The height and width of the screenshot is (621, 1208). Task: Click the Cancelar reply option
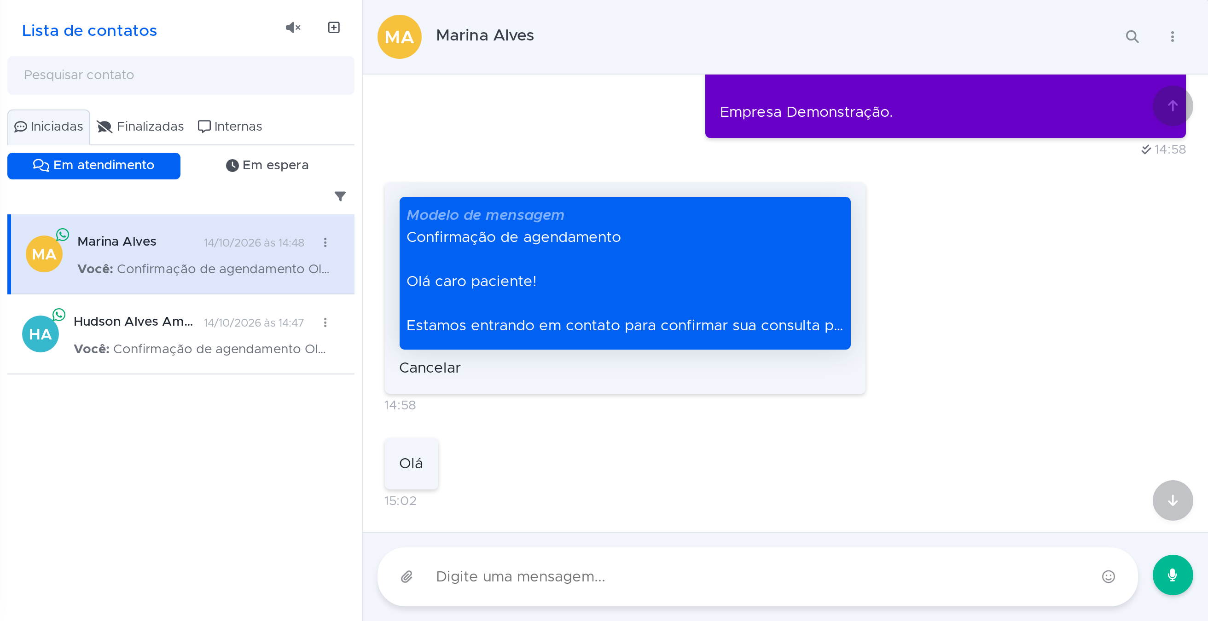click(430, 368)
